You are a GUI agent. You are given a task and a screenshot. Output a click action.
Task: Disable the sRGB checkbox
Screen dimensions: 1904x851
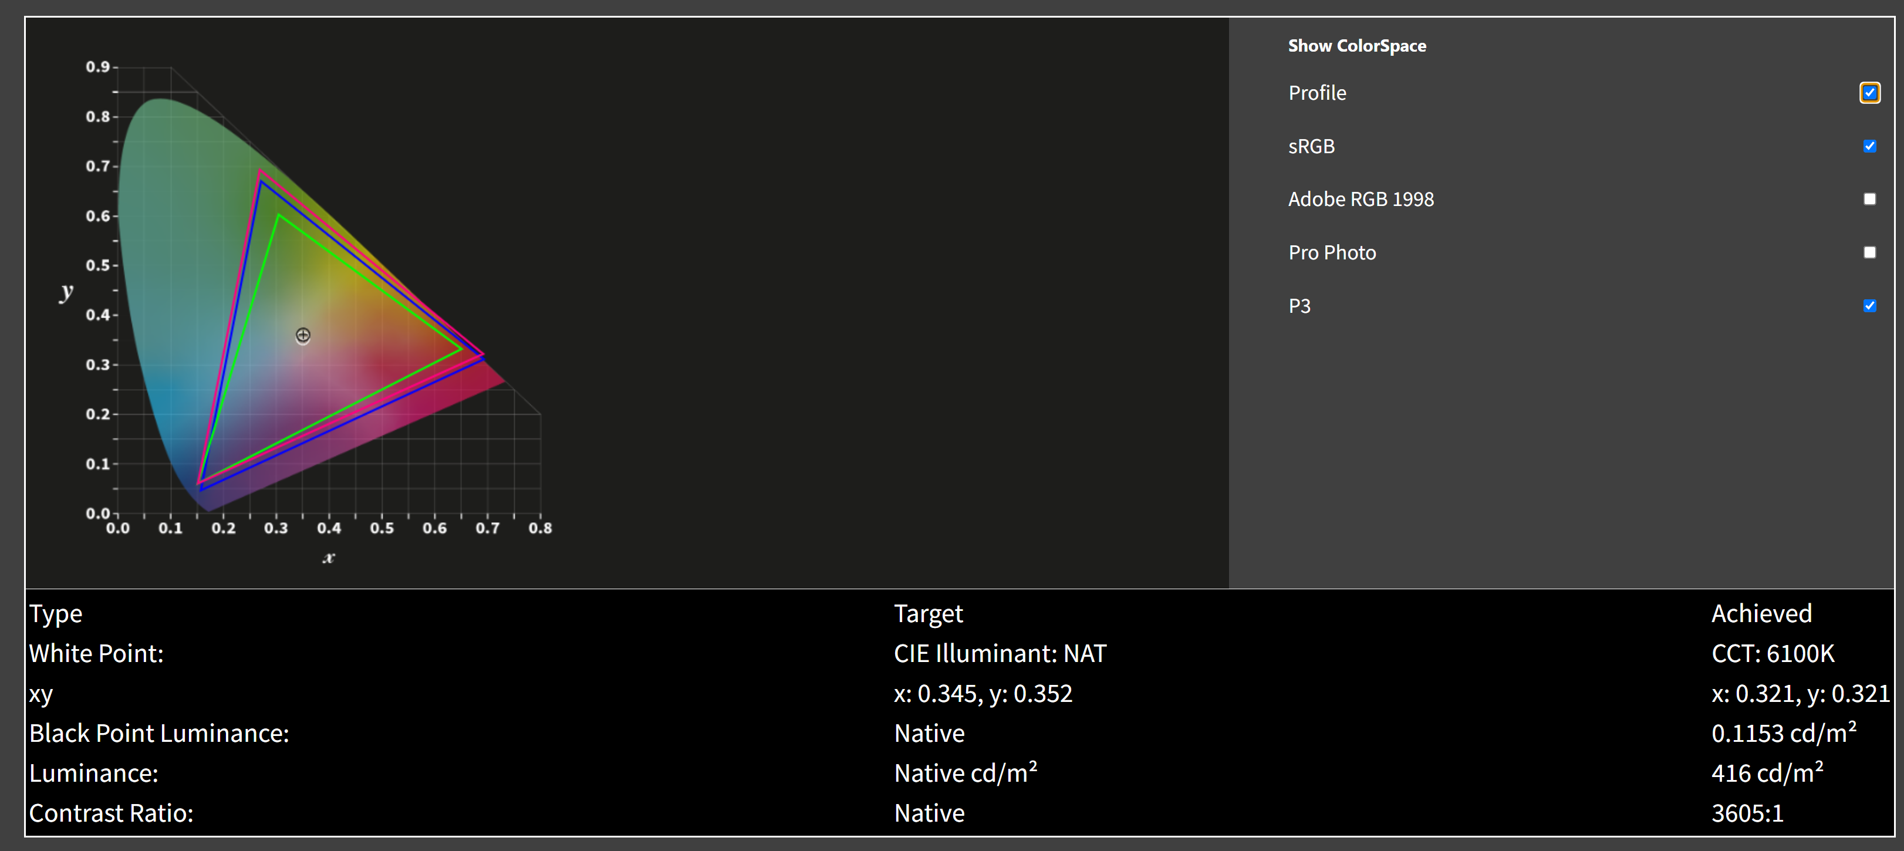point(1869,146)
